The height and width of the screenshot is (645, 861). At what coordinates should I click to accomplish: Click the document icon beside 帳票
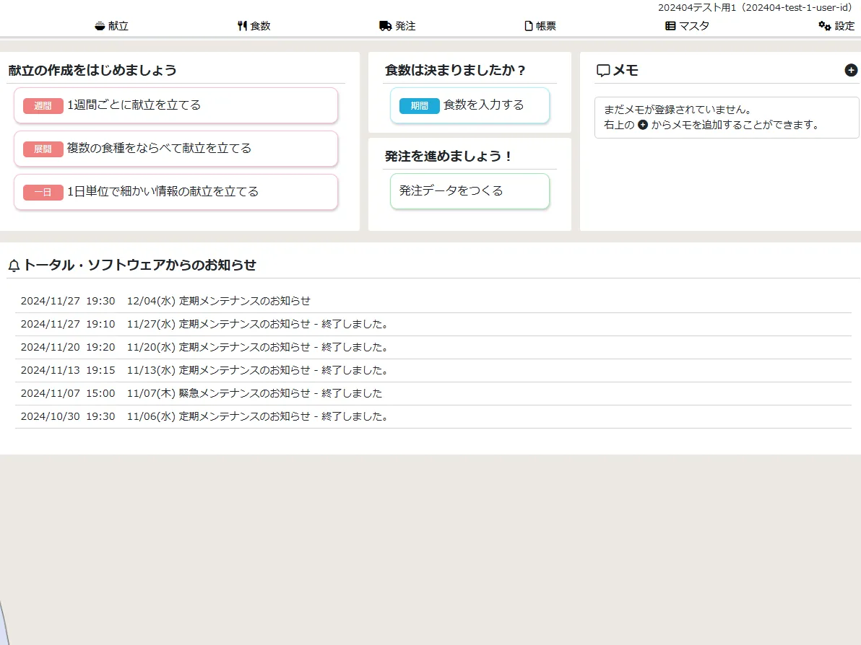(529, 26)
